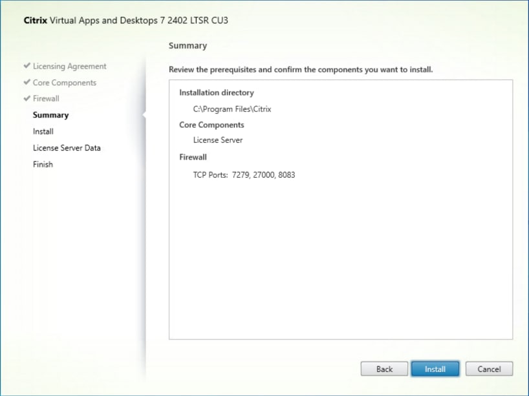The image size is (529, 396).
Task: Go back with the Back button
Action: [x=384, y=369]
